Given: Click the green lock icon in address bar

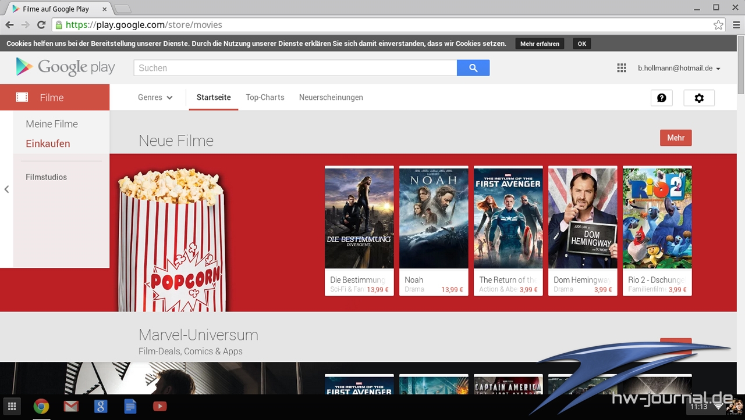Looking at the screenshot, I should (x=58, y=25).
